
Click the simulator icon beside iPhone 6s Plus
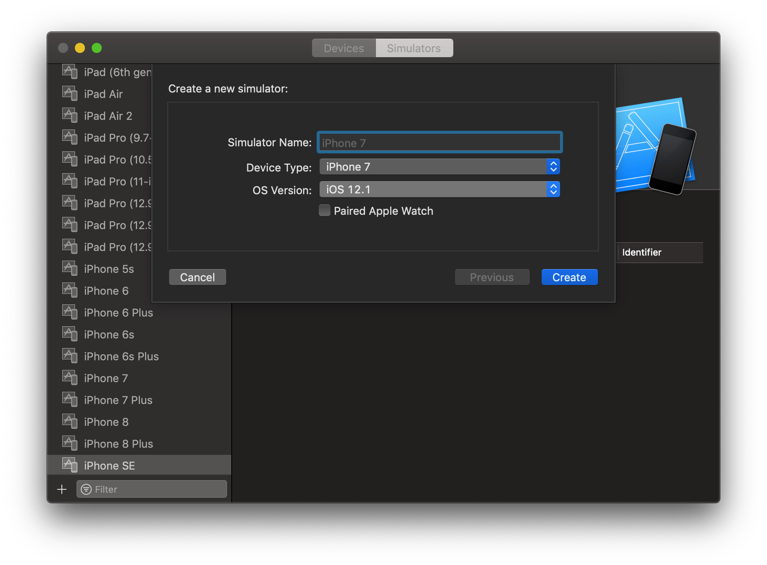point(70,356)
